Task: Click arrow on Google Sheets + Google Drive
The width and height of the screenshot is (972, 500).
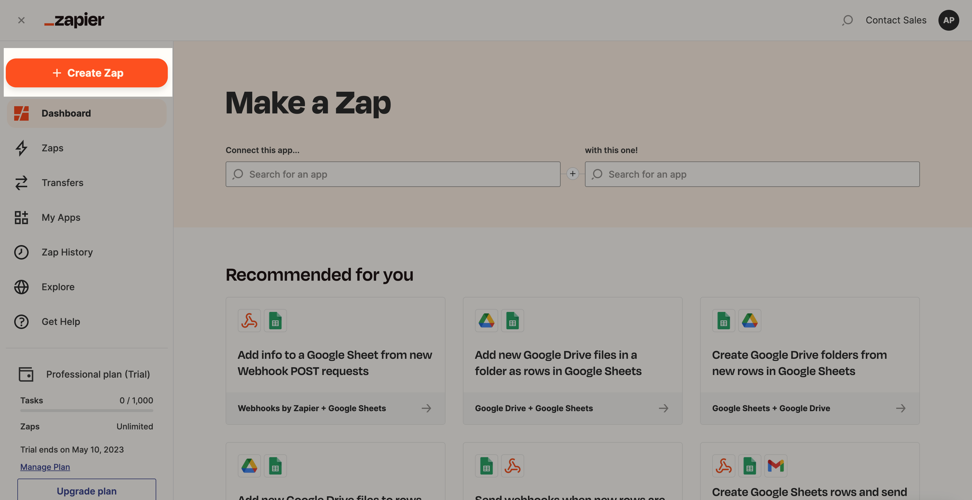Action: click(x=901, y=408)
